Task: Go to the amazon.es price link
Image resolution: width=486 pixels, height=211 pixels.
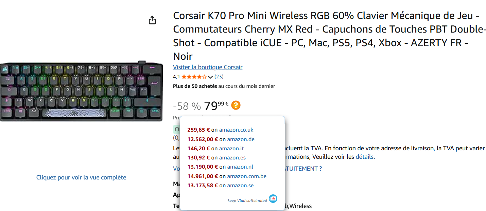Action: (x=232, y=157)
